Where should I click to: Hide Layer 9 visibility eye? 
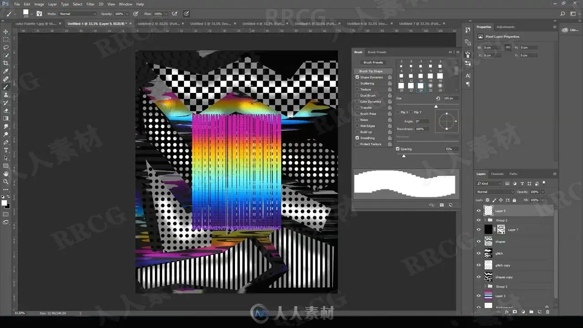[478, 211]
